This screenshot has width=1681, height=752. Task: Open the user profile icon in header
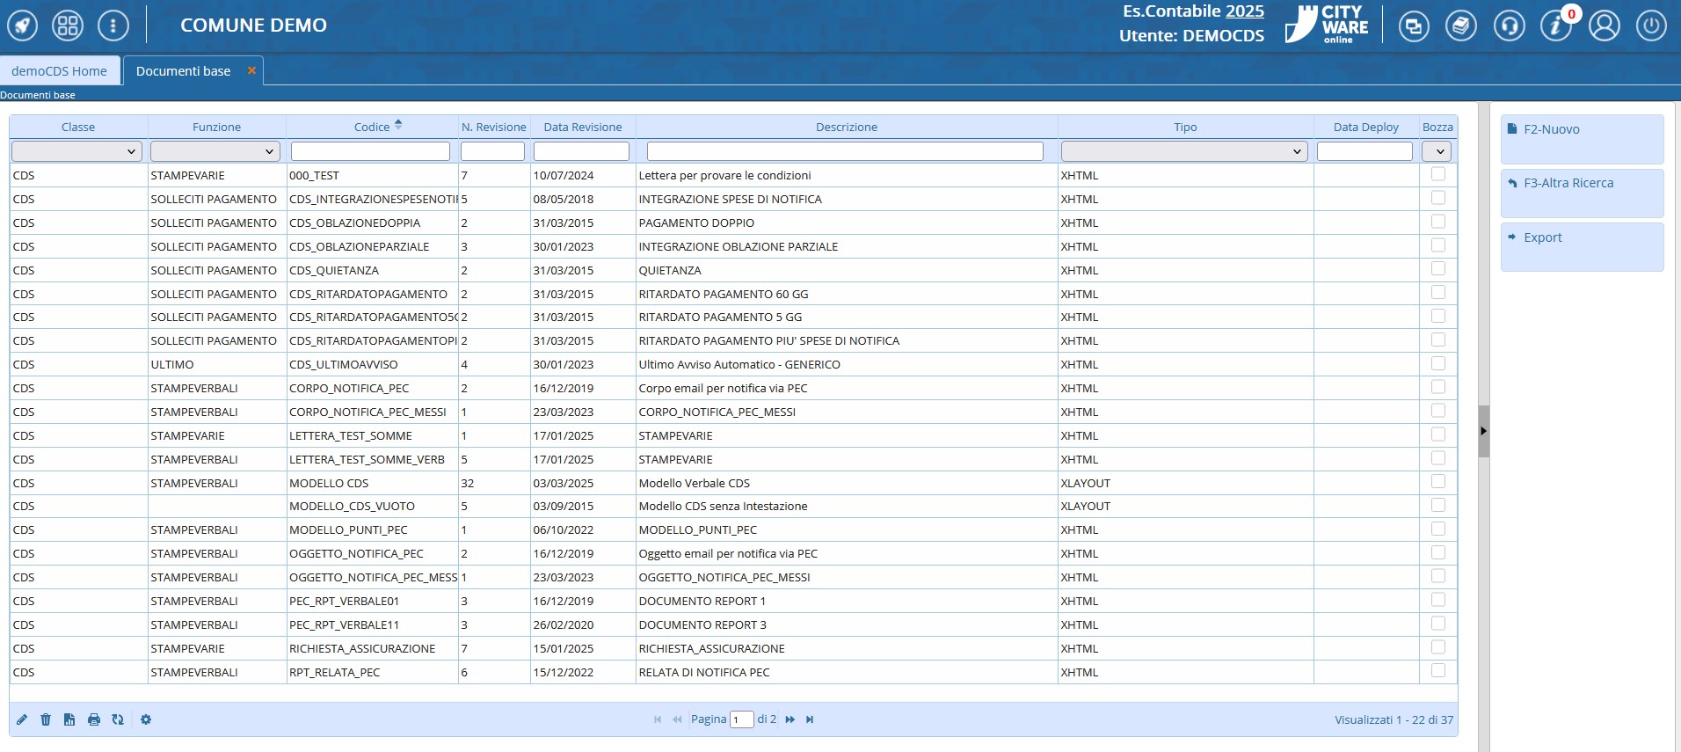(1604, 26)
